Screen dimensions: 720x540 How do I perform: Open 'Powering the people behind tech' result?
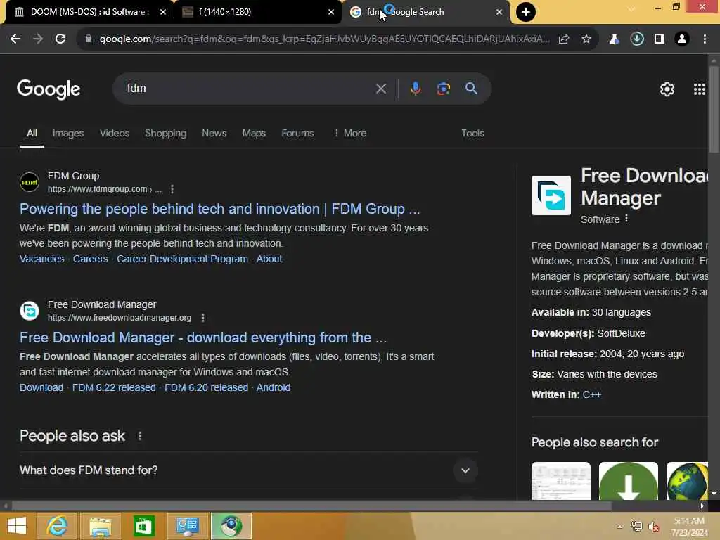pos(219,209)
